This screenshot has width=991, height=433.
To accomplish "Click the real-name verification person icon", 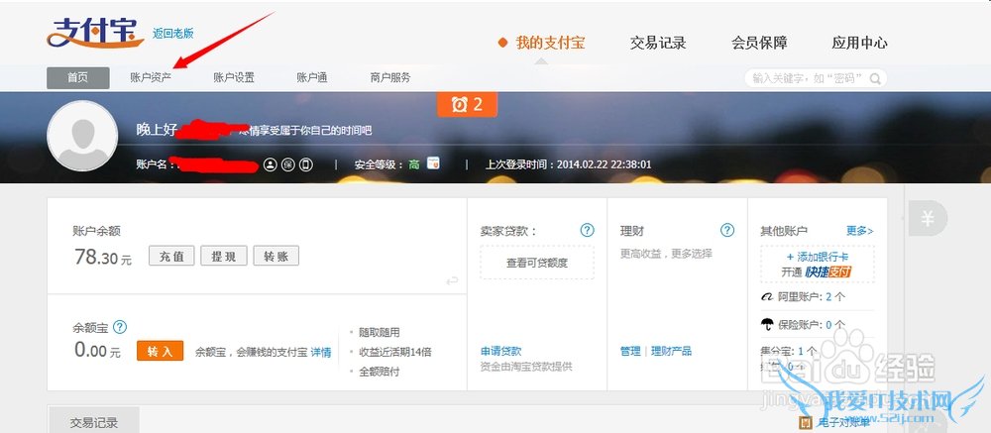I will pos(270,164).
